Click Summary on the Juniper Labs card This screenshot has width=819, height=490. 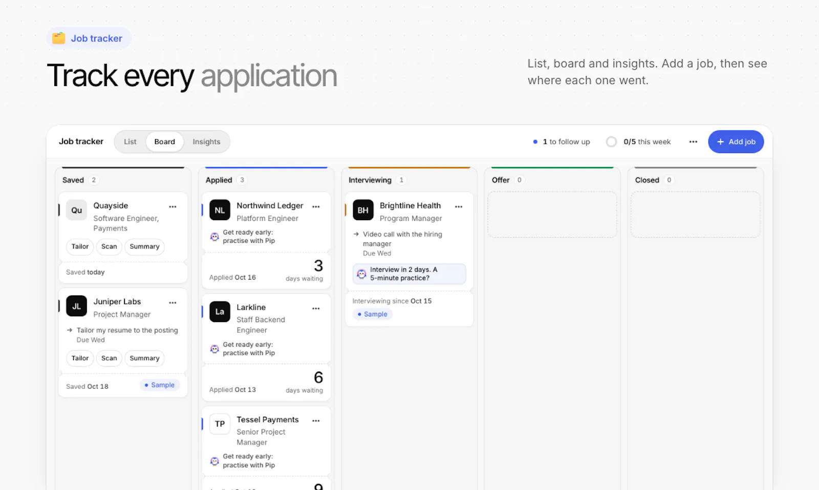pos(144,358)
